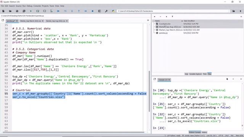
Task: Maximize current pane via toolbar icon
Action: pos(100,11)
